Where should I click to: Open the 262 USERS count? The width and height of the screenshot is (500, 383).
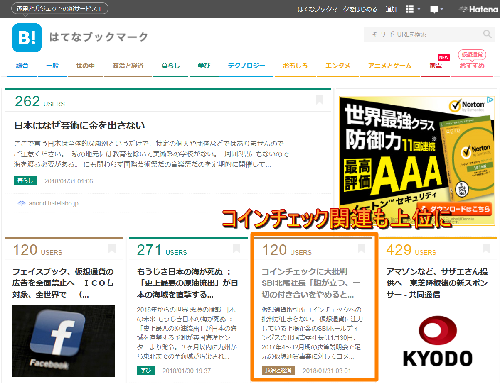(x=40, y=101)
